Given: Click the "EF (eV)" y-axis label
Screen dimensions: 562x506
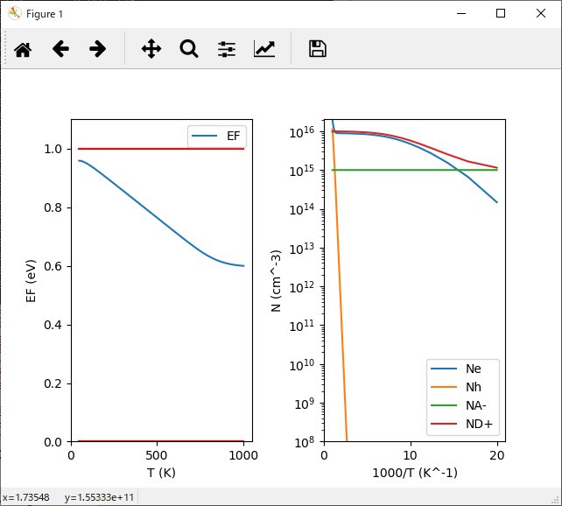Looking at the screenshot, I should pos(32,280).
